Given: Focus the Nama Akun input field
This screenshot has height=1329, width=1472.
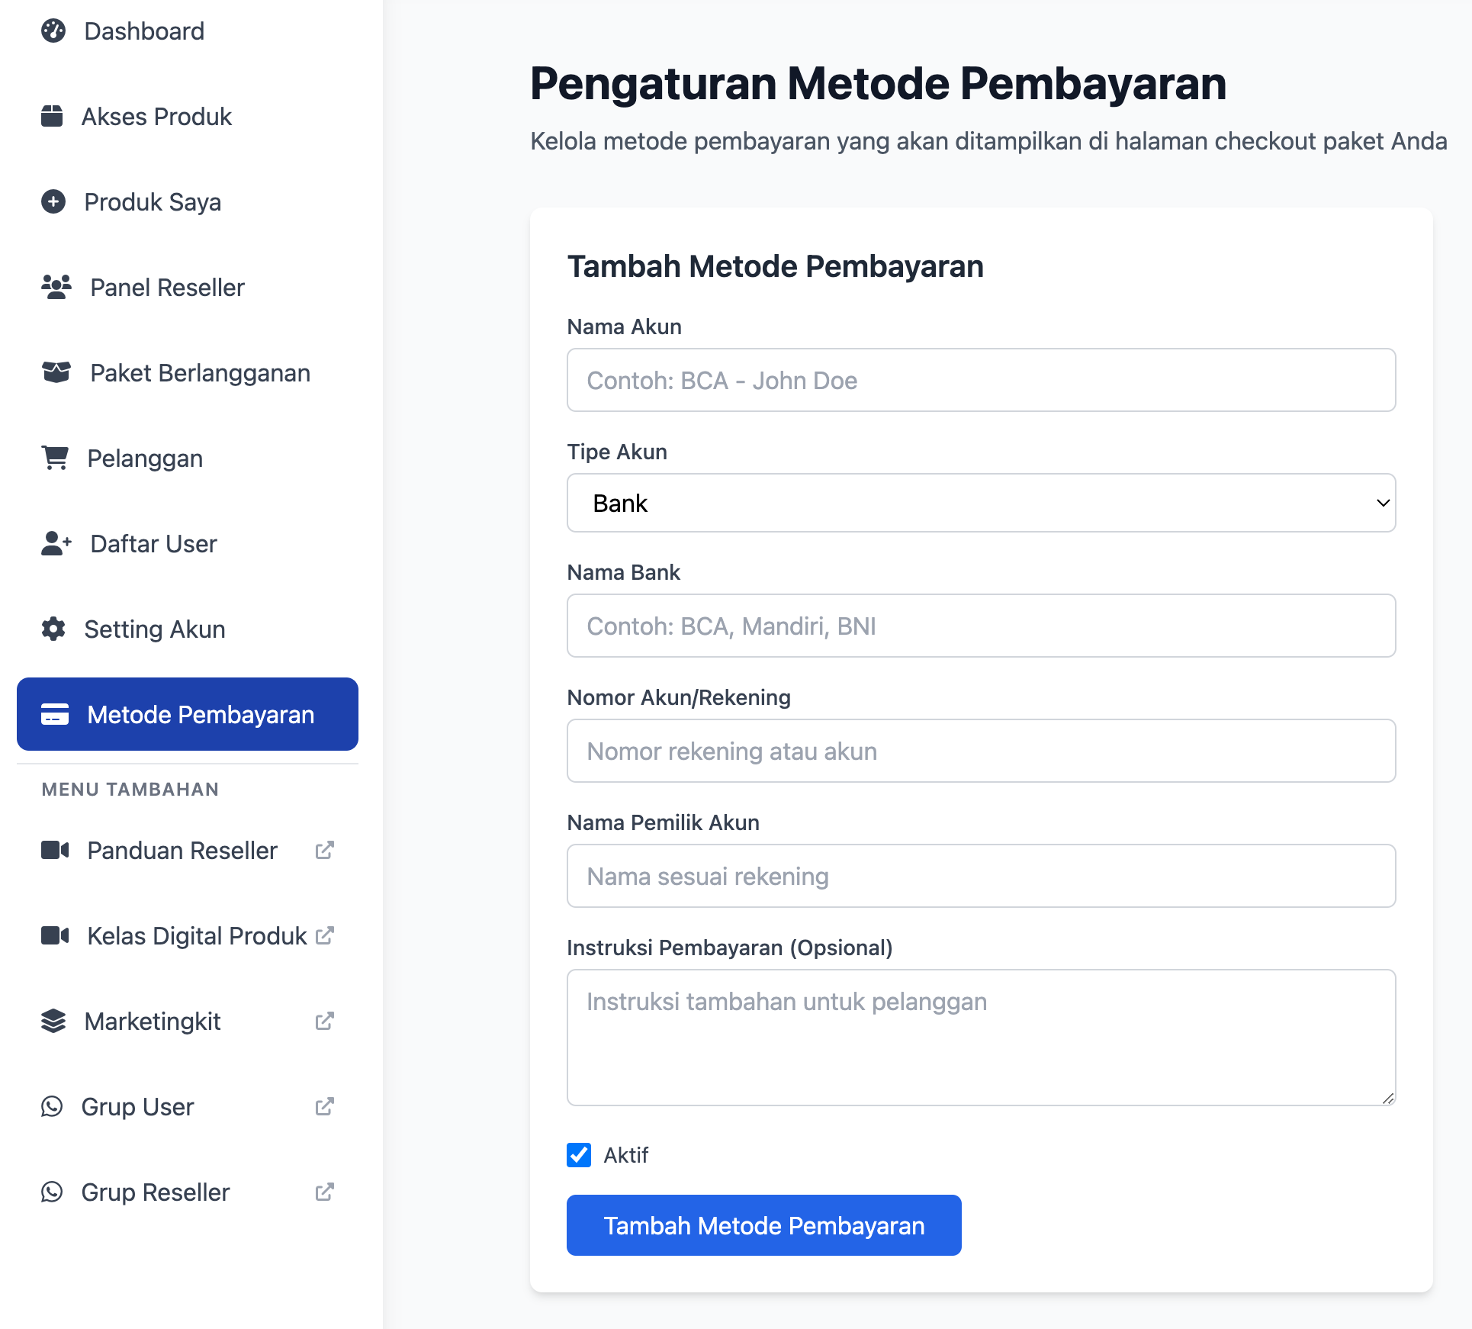Looking at the screenshot, I should 981,381.
